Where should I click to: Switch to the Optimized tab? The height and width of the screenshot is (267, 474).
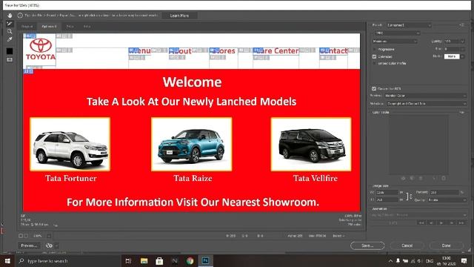point(49,27)
